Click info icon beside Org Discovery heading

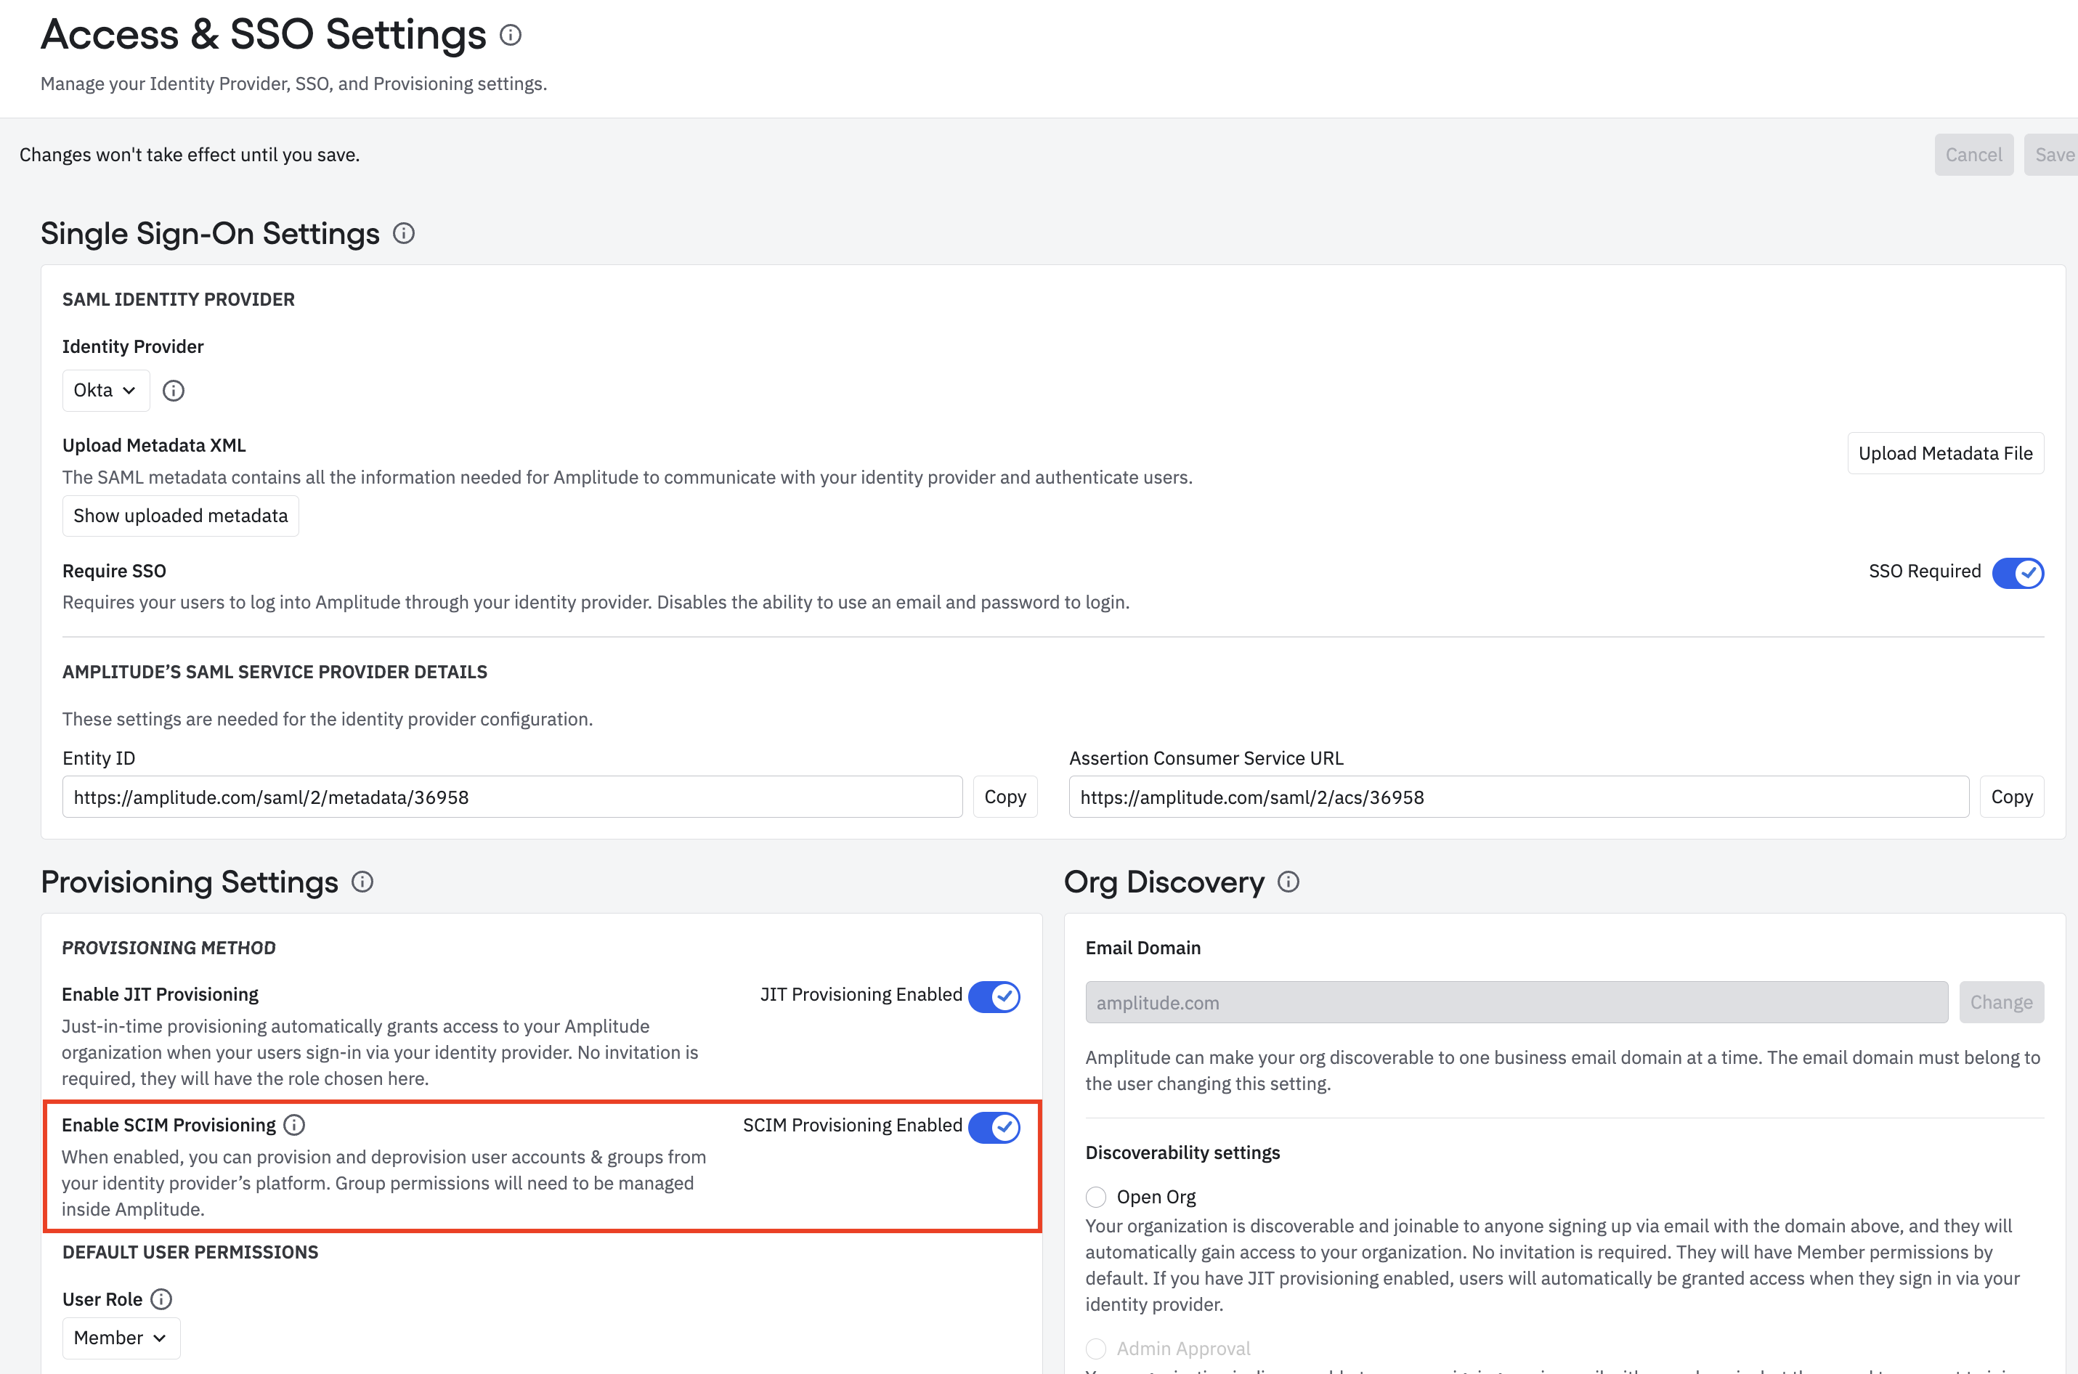[1288, 882]
